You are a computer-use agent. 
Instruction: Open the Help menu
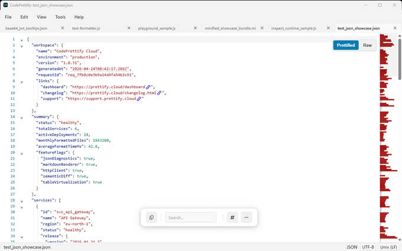79,17
